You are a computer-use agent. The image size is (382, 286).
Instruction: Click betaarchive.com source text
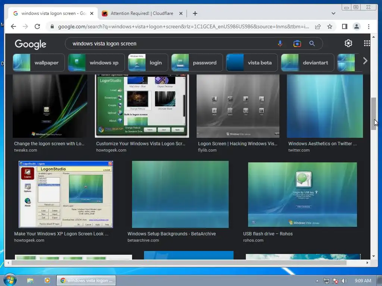coord(143,240)
